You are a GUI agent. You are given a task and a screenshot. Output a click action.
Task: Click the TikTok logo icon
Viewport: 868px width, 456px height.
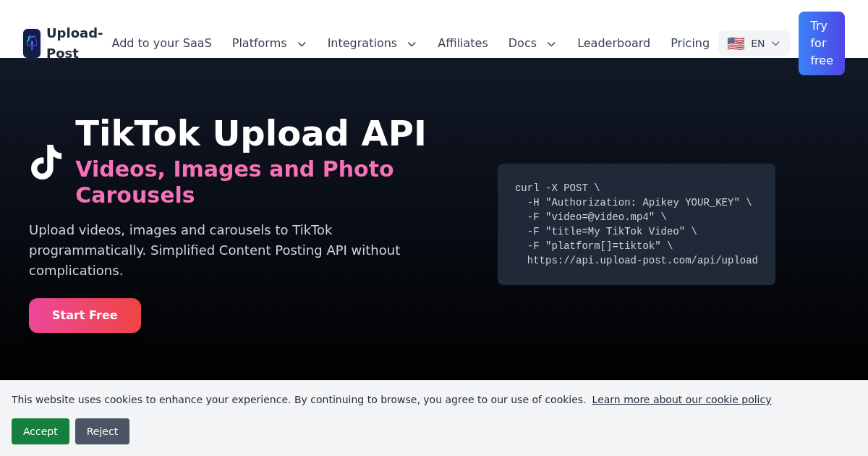[46, 162]
